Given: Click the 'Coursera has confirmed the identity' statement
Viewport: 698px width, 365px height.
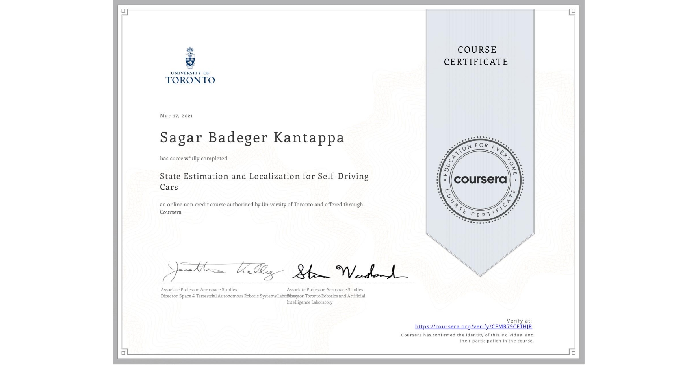Looking at the screenshot, I should pyautogui.click(x=468, y=338).
